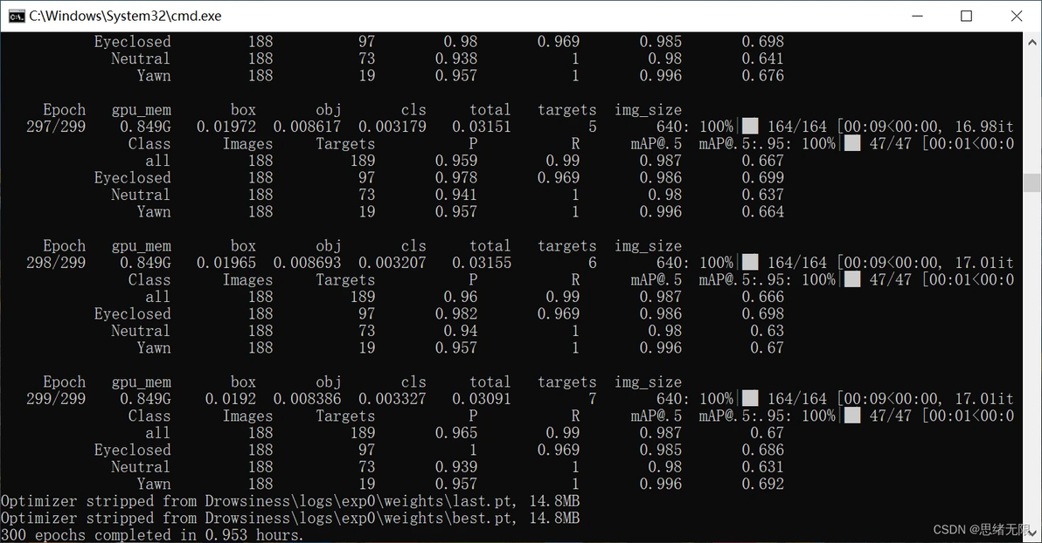Click the vertical scrollbar thumb

click(1032, 182)
